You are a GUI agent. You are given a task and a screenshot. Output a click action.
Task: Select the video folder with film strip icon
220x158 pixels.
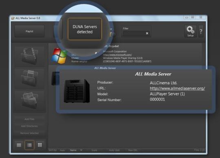(29, 56)
